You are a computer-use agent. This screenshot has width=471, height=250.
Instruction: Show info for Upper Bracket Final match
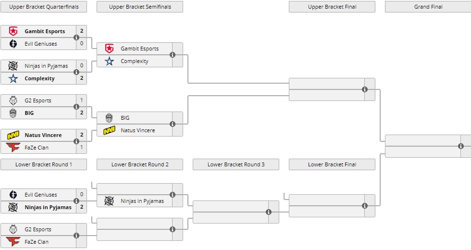tap(365, 89)
